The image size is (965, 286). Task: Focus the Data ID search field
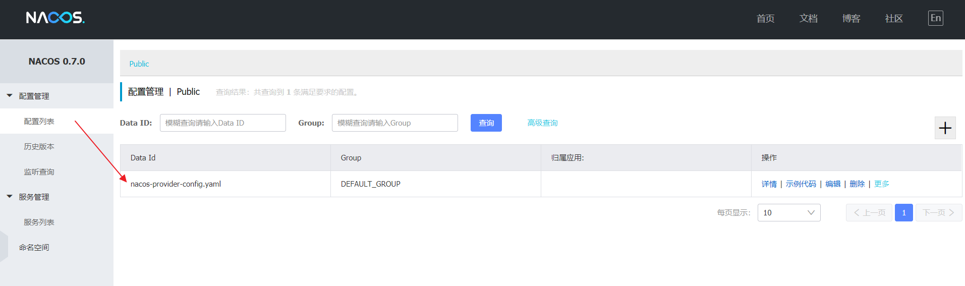223,123
